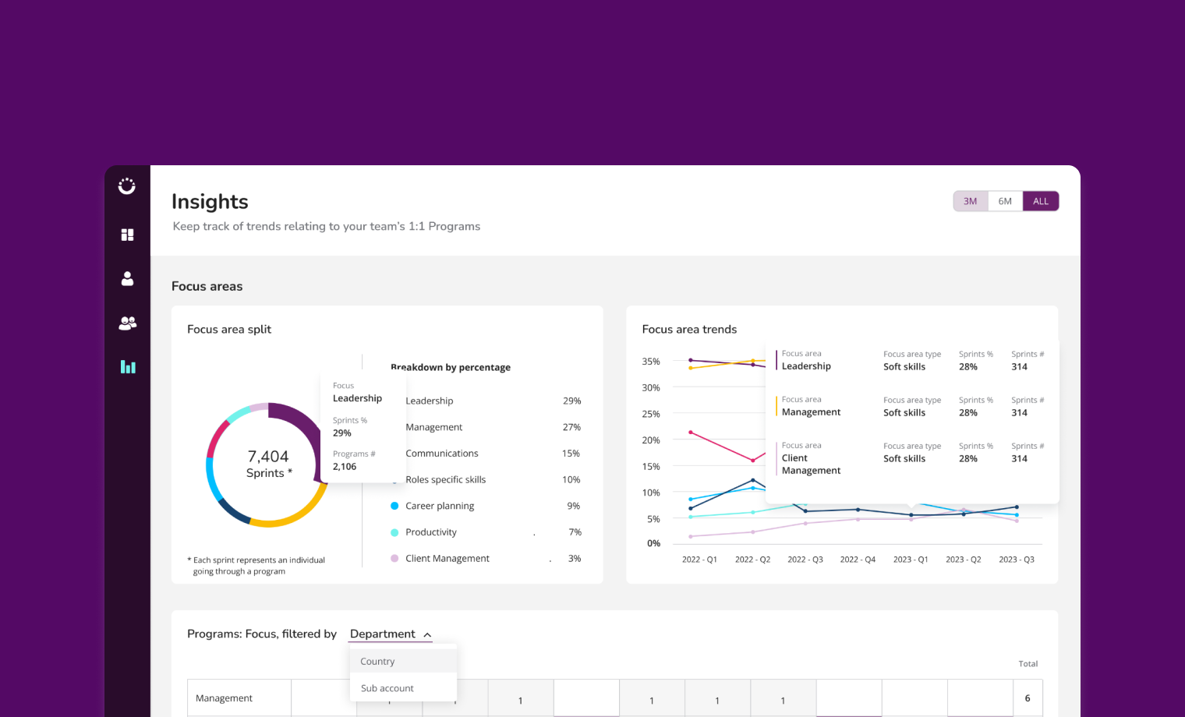
Task: Select the ALL time range
Action: (x=1041, y=201)
